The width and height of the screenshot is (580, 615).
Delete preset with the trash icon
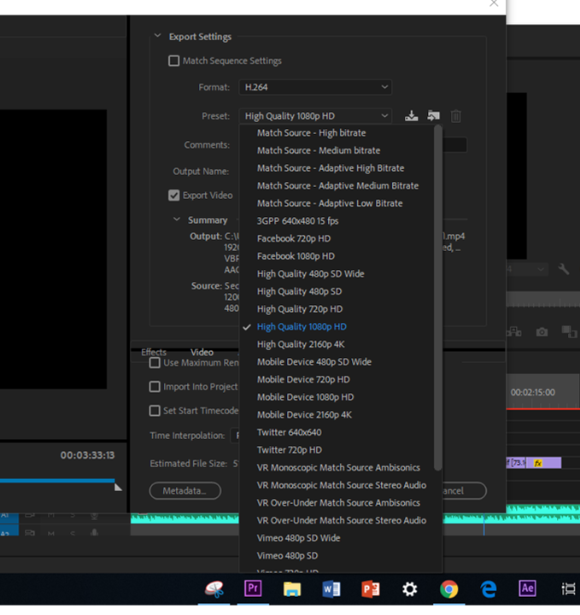tap(455, 116)
